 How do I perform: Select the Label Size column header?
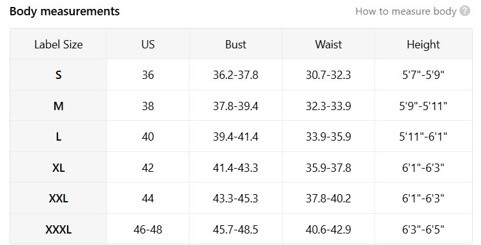click(x=58, y=45)
